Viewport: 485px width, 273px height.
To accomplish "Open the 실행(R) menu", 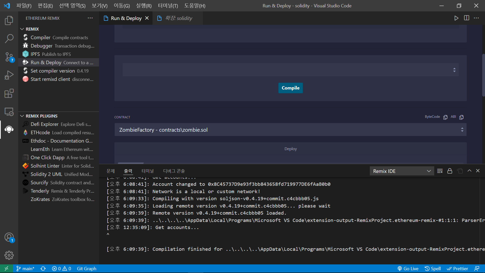I will coord(144,6).
